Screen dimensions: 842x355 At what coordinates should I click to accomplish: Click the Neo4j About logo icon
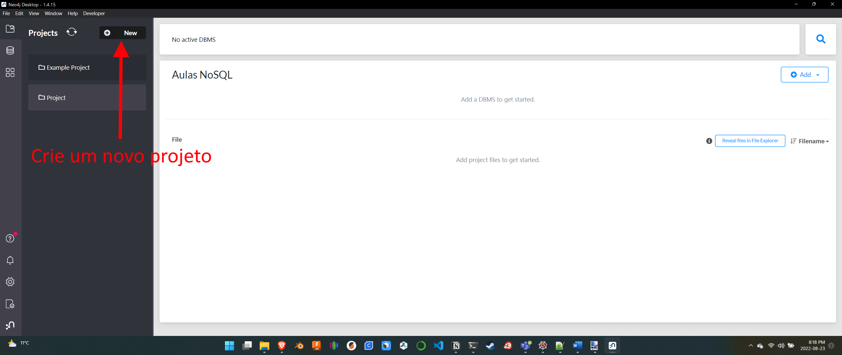[x=10, y=325]
